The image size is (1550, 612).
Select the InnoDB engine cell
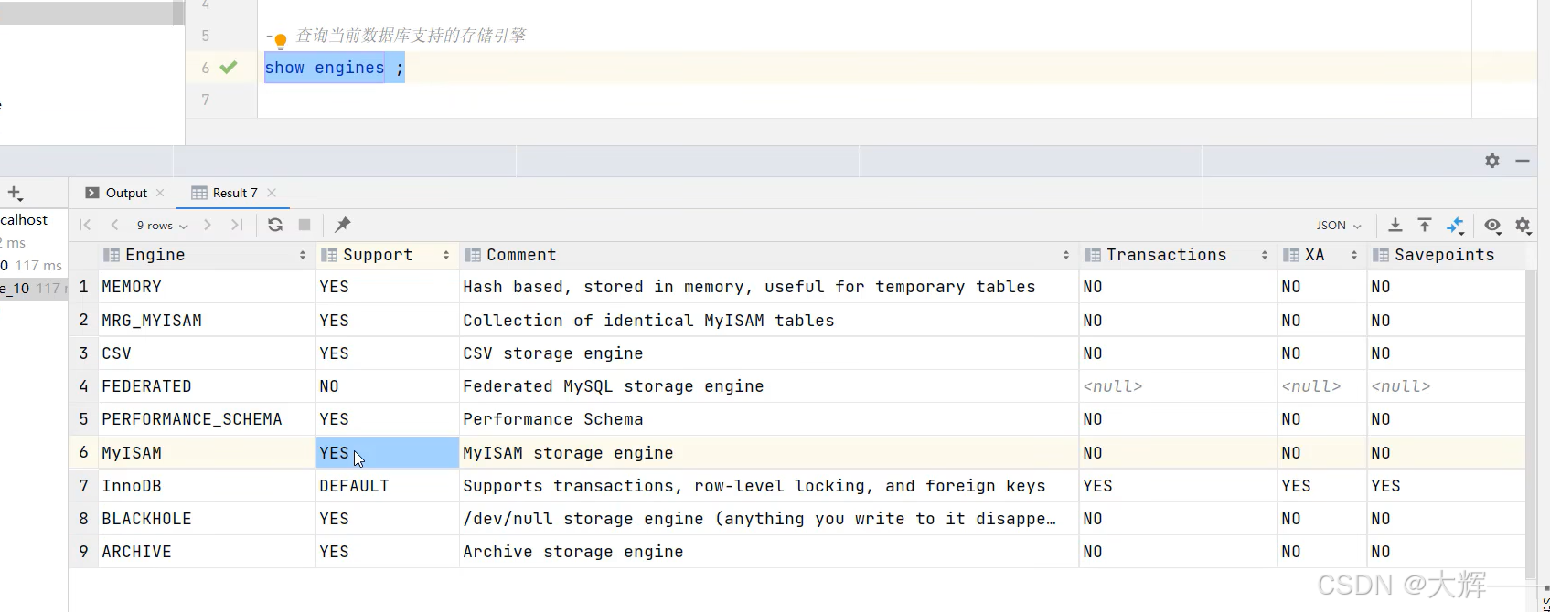pyautogui.click(x=207, y=486)
